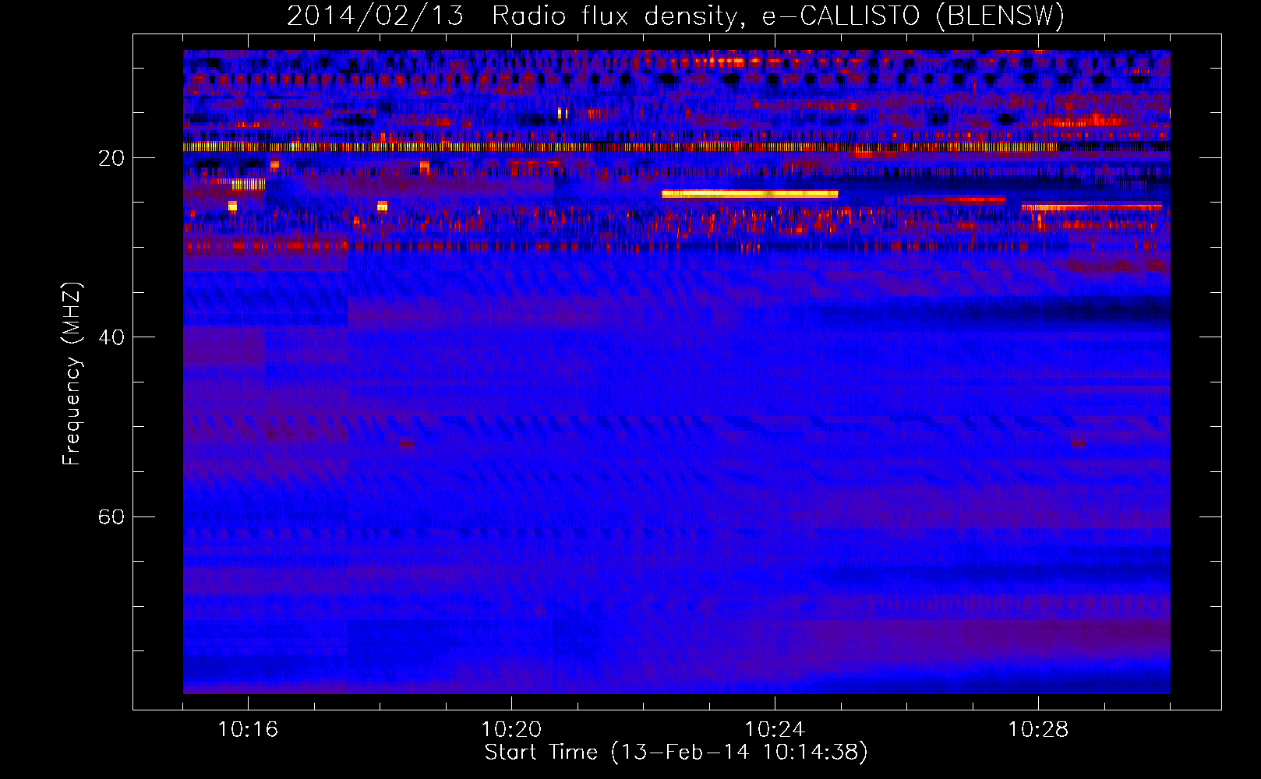The image size is (1261, 779).
Task: Click the 10:16 time axis label
Action: click(x=248, y=730)
